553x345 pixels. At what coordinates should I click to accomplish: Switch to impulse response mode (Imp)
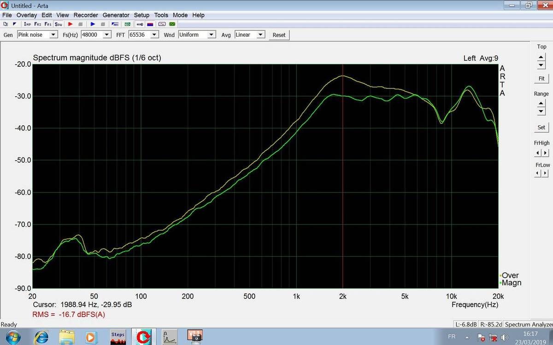27,24
